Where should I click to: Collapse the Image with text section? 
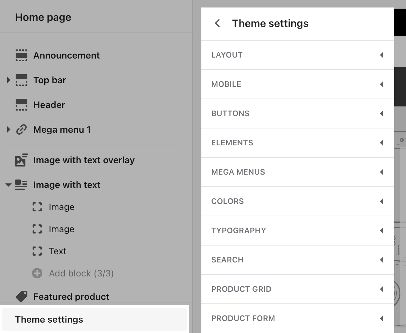(9, 185)
